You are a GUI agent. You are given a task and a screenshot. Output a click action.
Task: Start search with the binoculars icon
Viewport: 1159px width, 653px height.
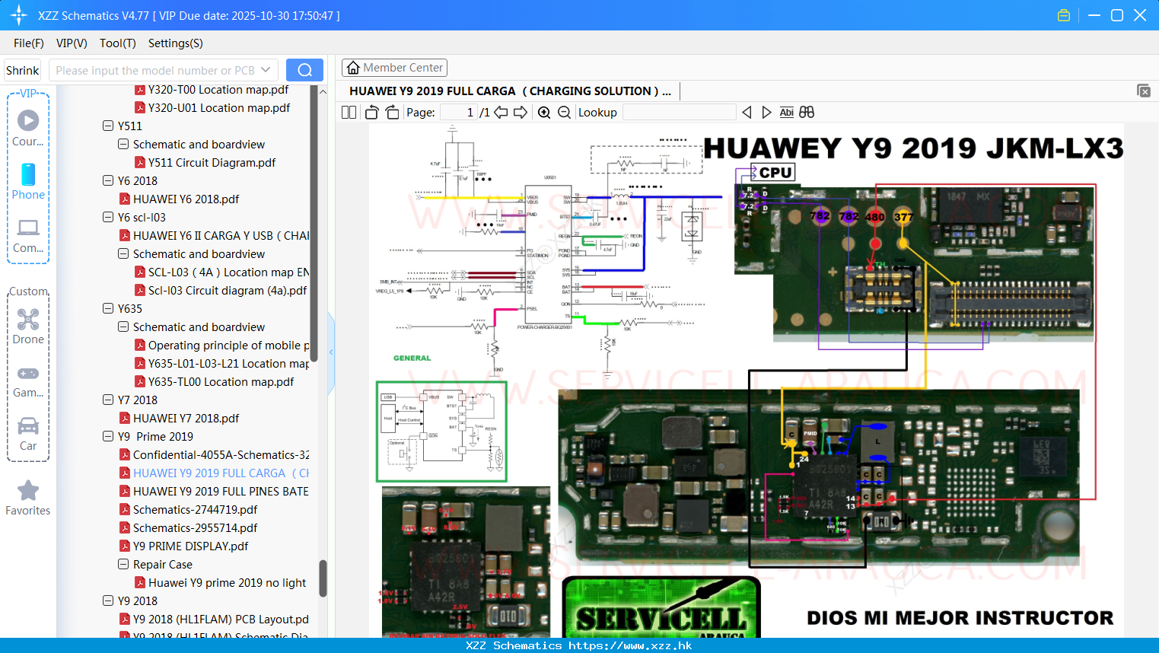tap(807, 113)
